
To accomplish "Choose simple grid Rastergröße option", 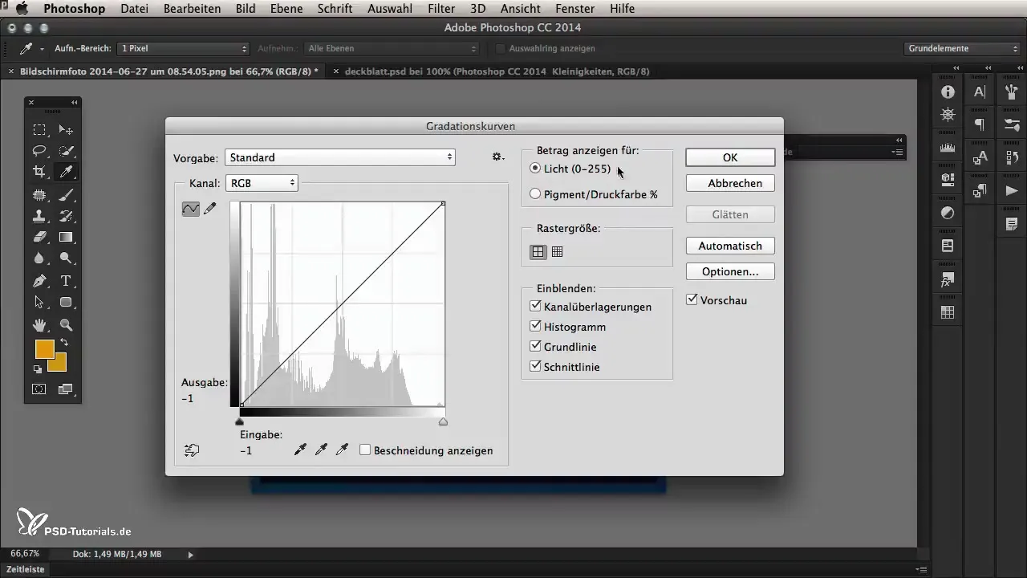I will [x=538, y=251].
